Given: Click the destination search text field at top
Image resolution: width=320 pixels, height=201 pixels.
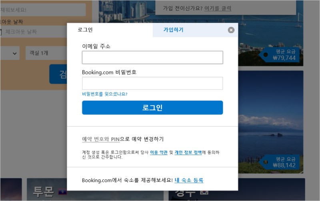Looking at the screenshot, I should coord(43,10).
